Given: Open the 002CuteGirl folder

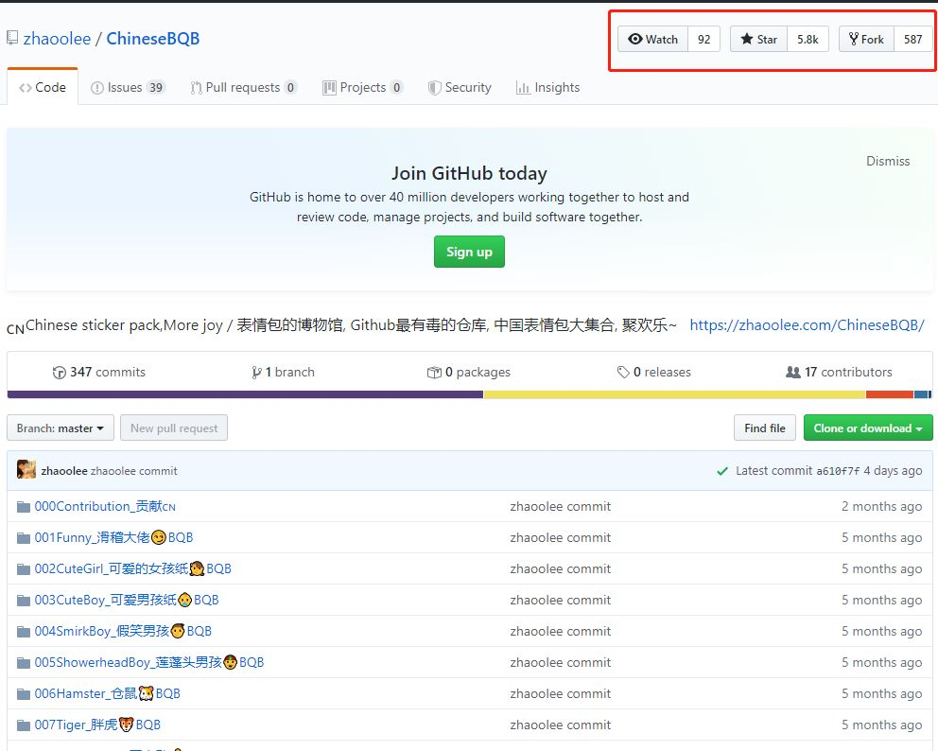Looking at the screenshot, I should click(x=132, y=568).
